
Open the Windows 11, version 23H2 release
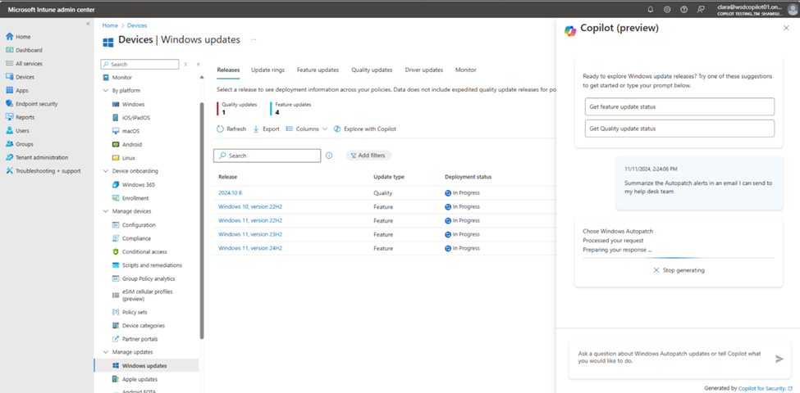250,235
